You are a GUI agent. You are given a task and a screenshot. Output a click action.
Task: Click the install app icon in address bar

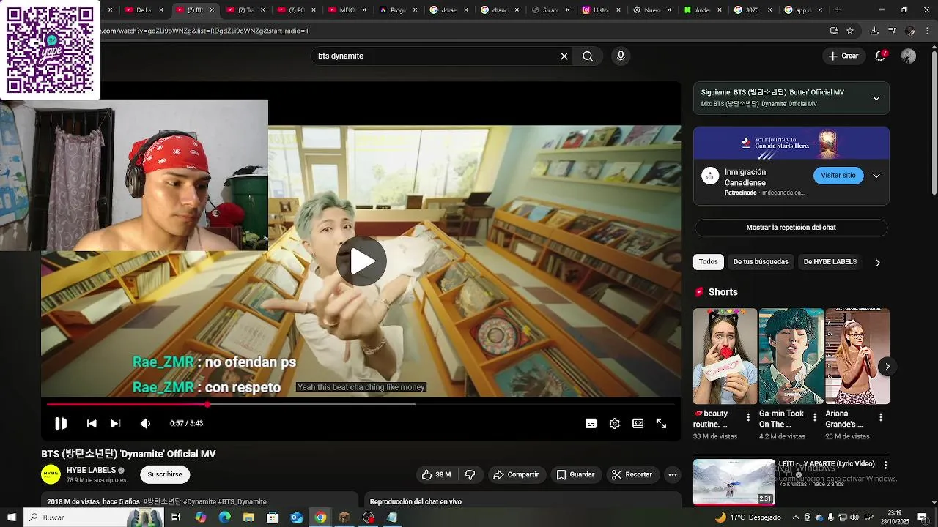point(834,31)
